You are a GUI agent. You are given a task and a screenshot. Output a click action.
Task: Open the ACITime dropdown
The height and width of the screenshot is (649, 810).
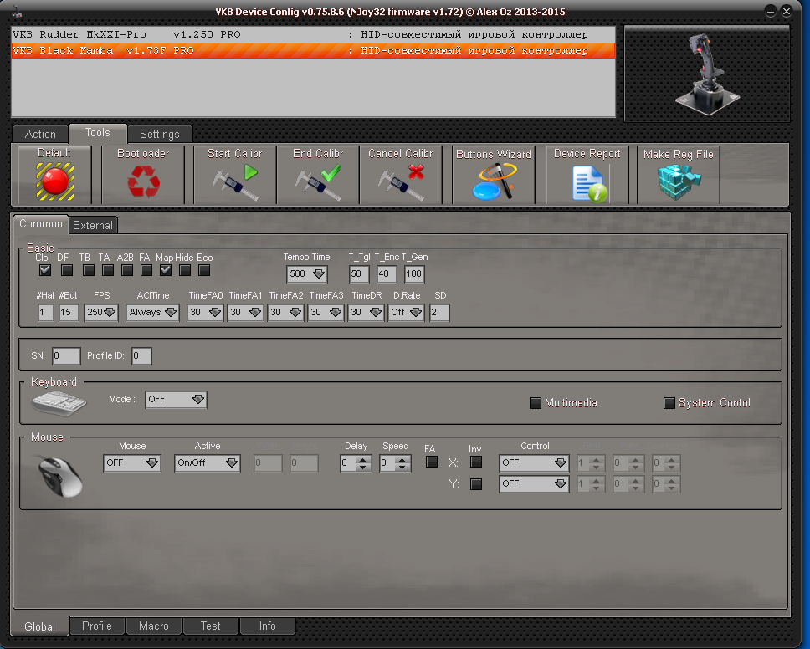coord(153,312)
